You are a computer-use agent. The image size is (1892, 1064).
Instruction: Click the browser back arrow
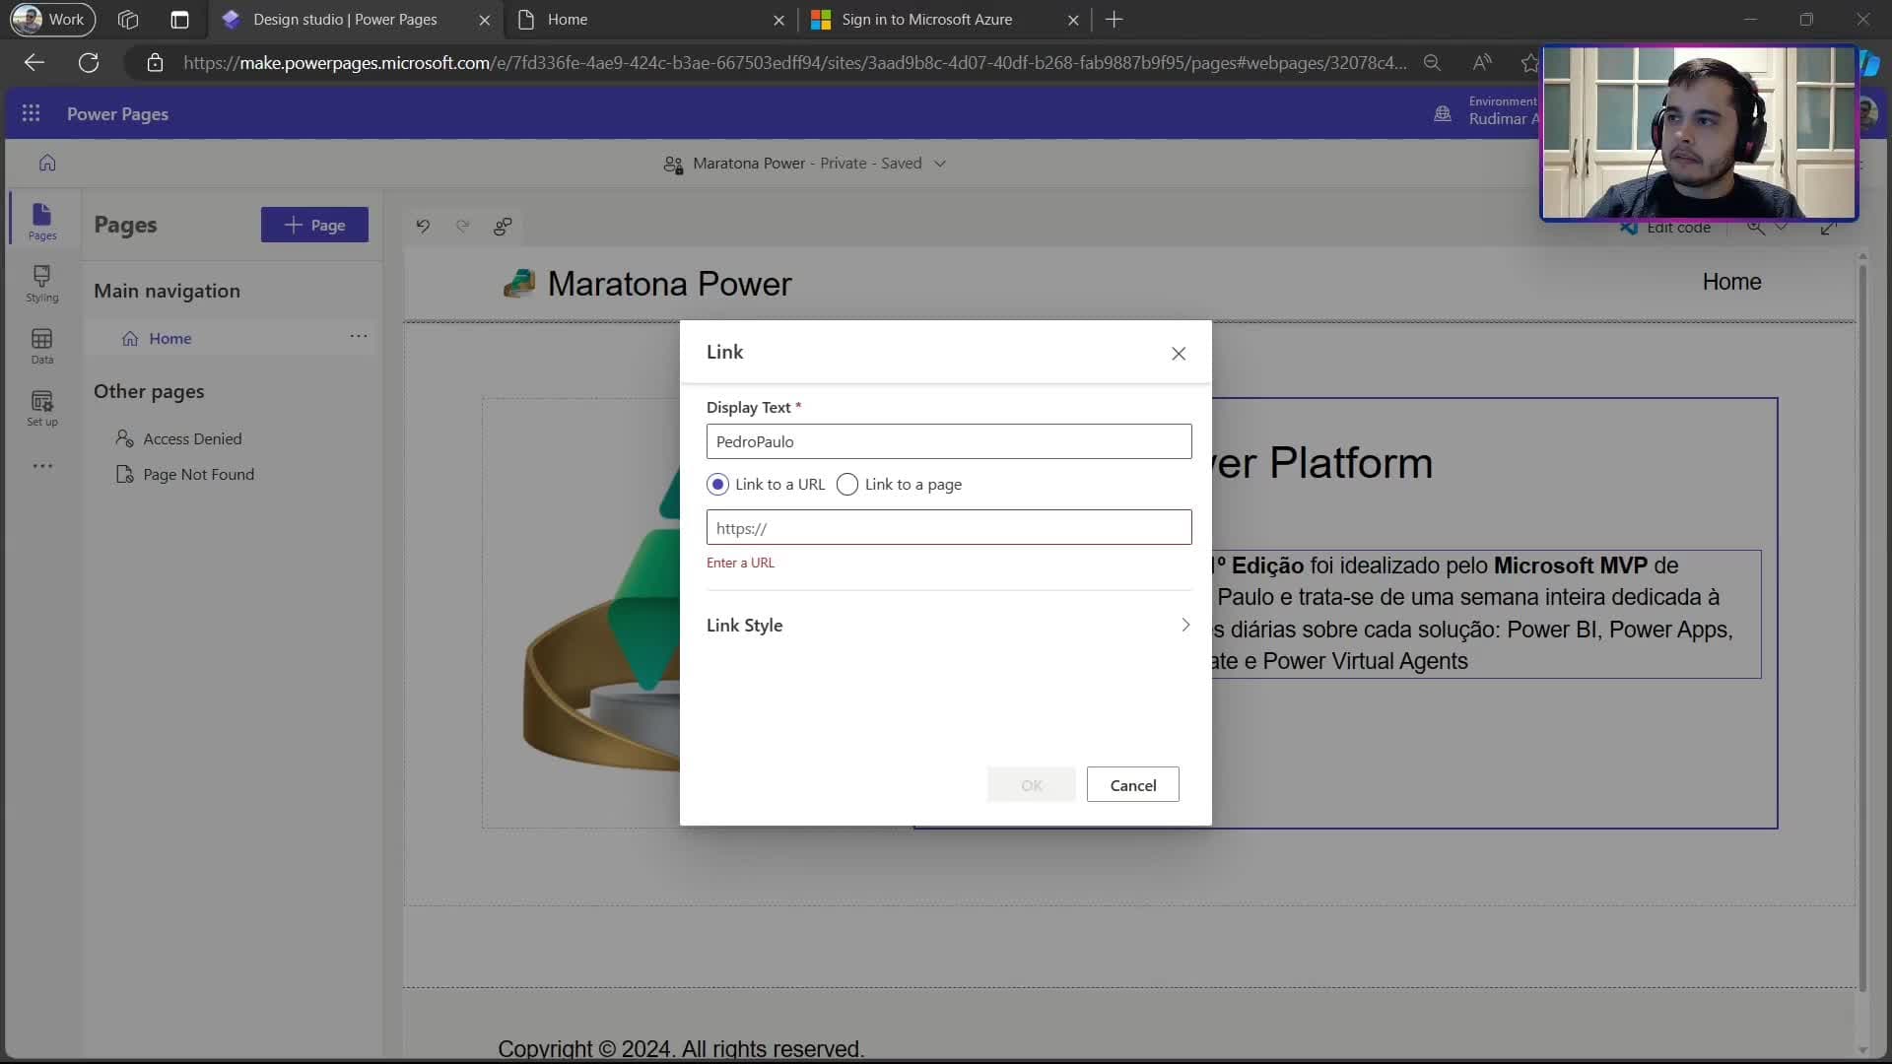click(x=34, y=63)
